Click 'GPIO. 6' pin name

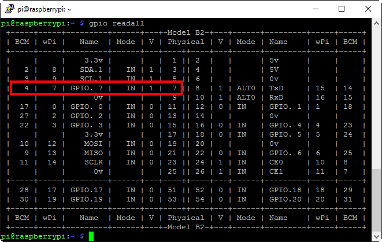[x=285, y=153]
